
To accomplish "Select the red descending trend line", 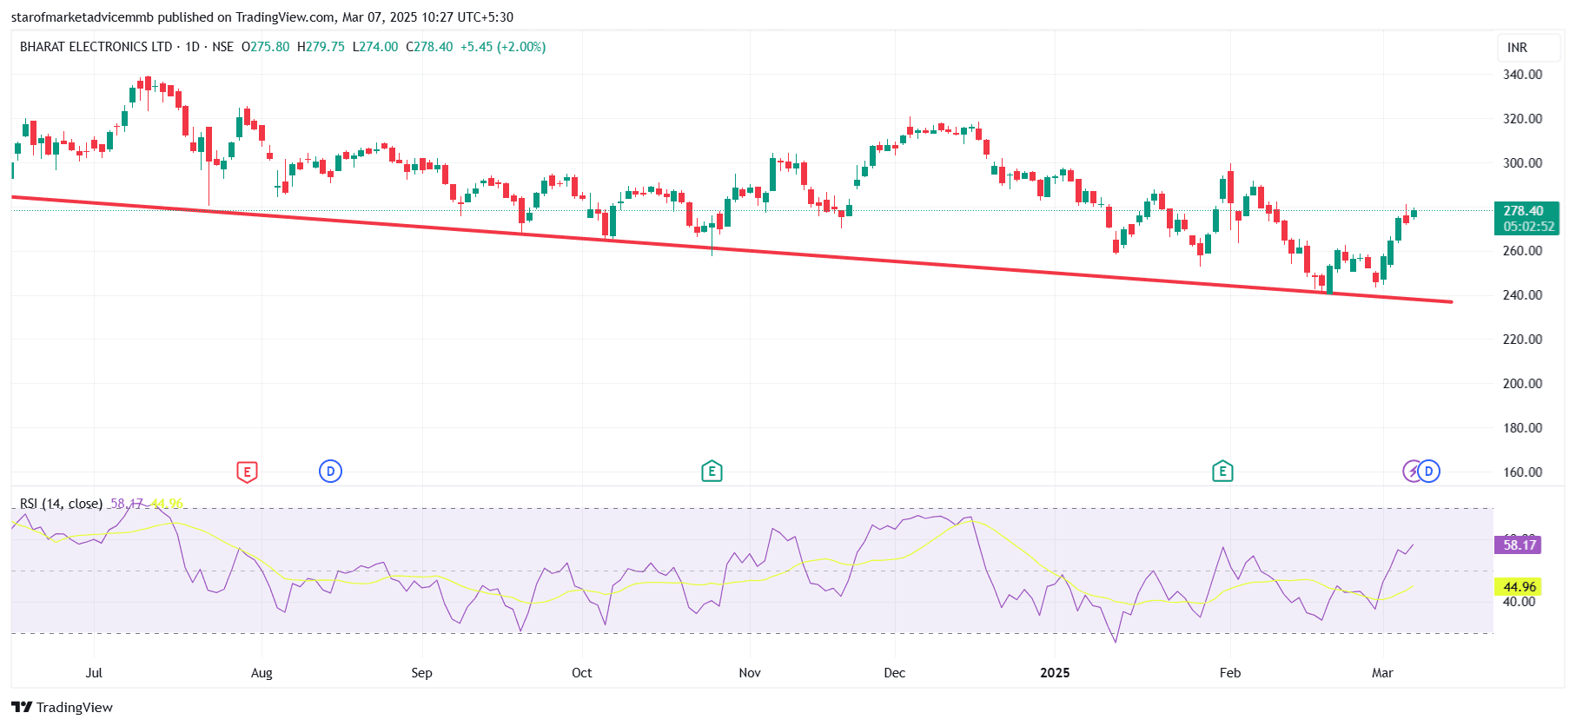I will (x=732, y=249).
